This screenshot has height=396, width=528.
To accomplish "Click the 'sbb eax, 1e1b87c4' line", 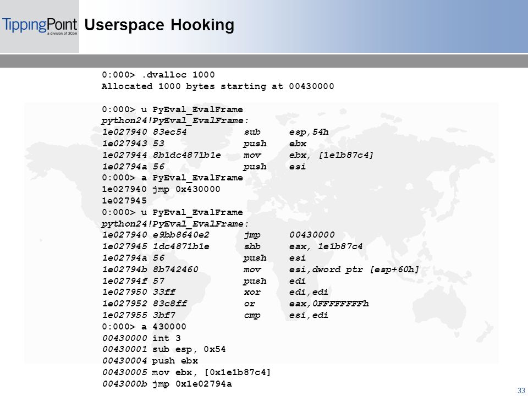I will [232, 246].
